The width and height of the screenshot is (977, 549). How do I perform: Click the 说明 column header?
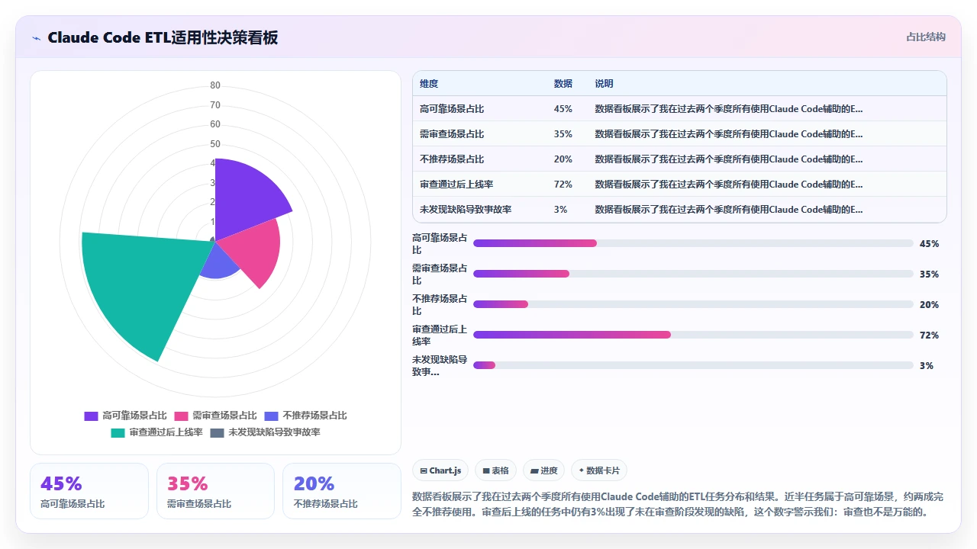click(605, 84)
